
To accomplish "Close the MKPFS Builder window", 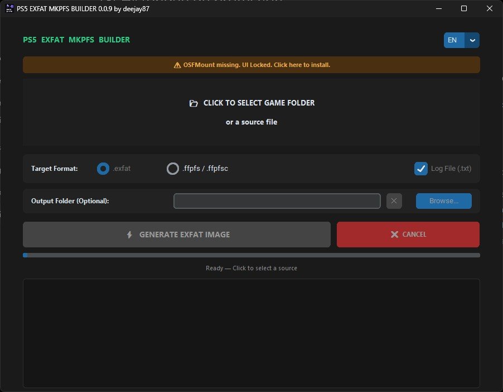I will pos(490,8).
